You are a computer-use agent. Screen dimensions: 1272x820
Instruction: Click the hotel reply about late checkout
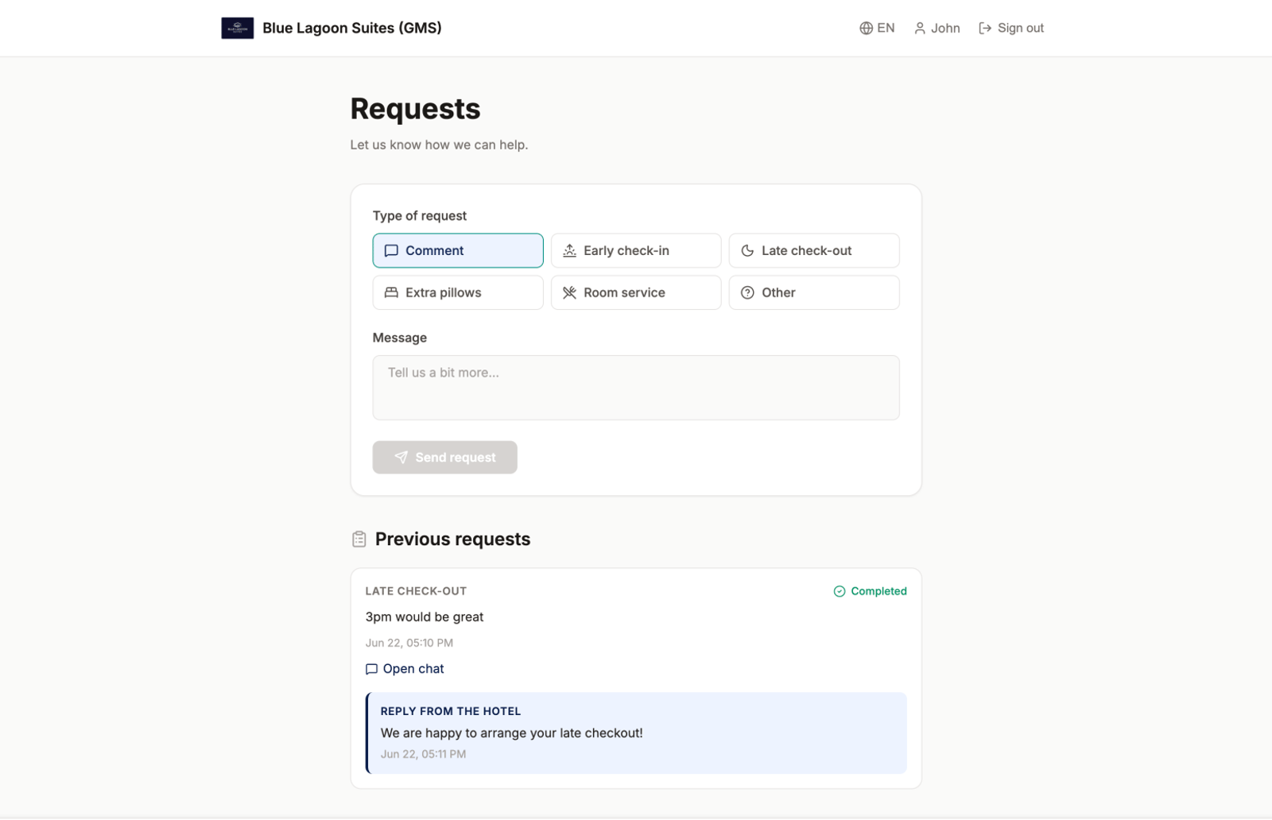click(x=512, y=733)
